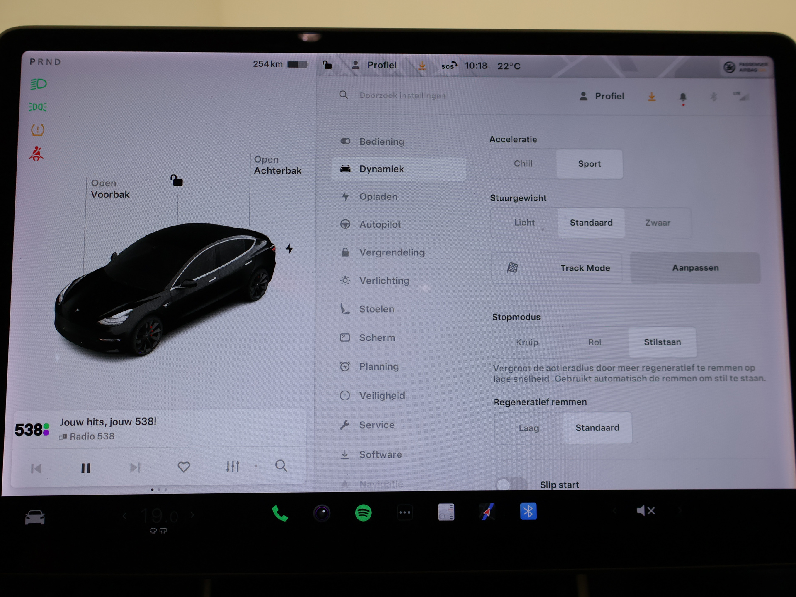Toggle the Slip start switch

(511, 484)
